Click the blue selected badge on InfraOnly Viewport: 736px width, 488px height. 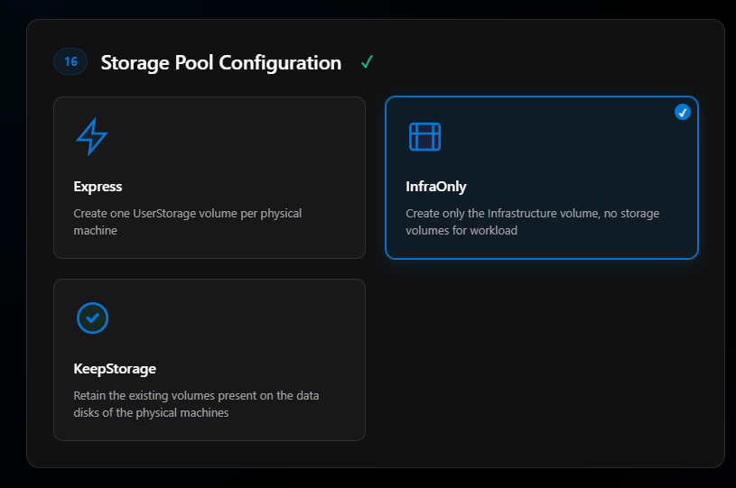[x=683, y=112]
